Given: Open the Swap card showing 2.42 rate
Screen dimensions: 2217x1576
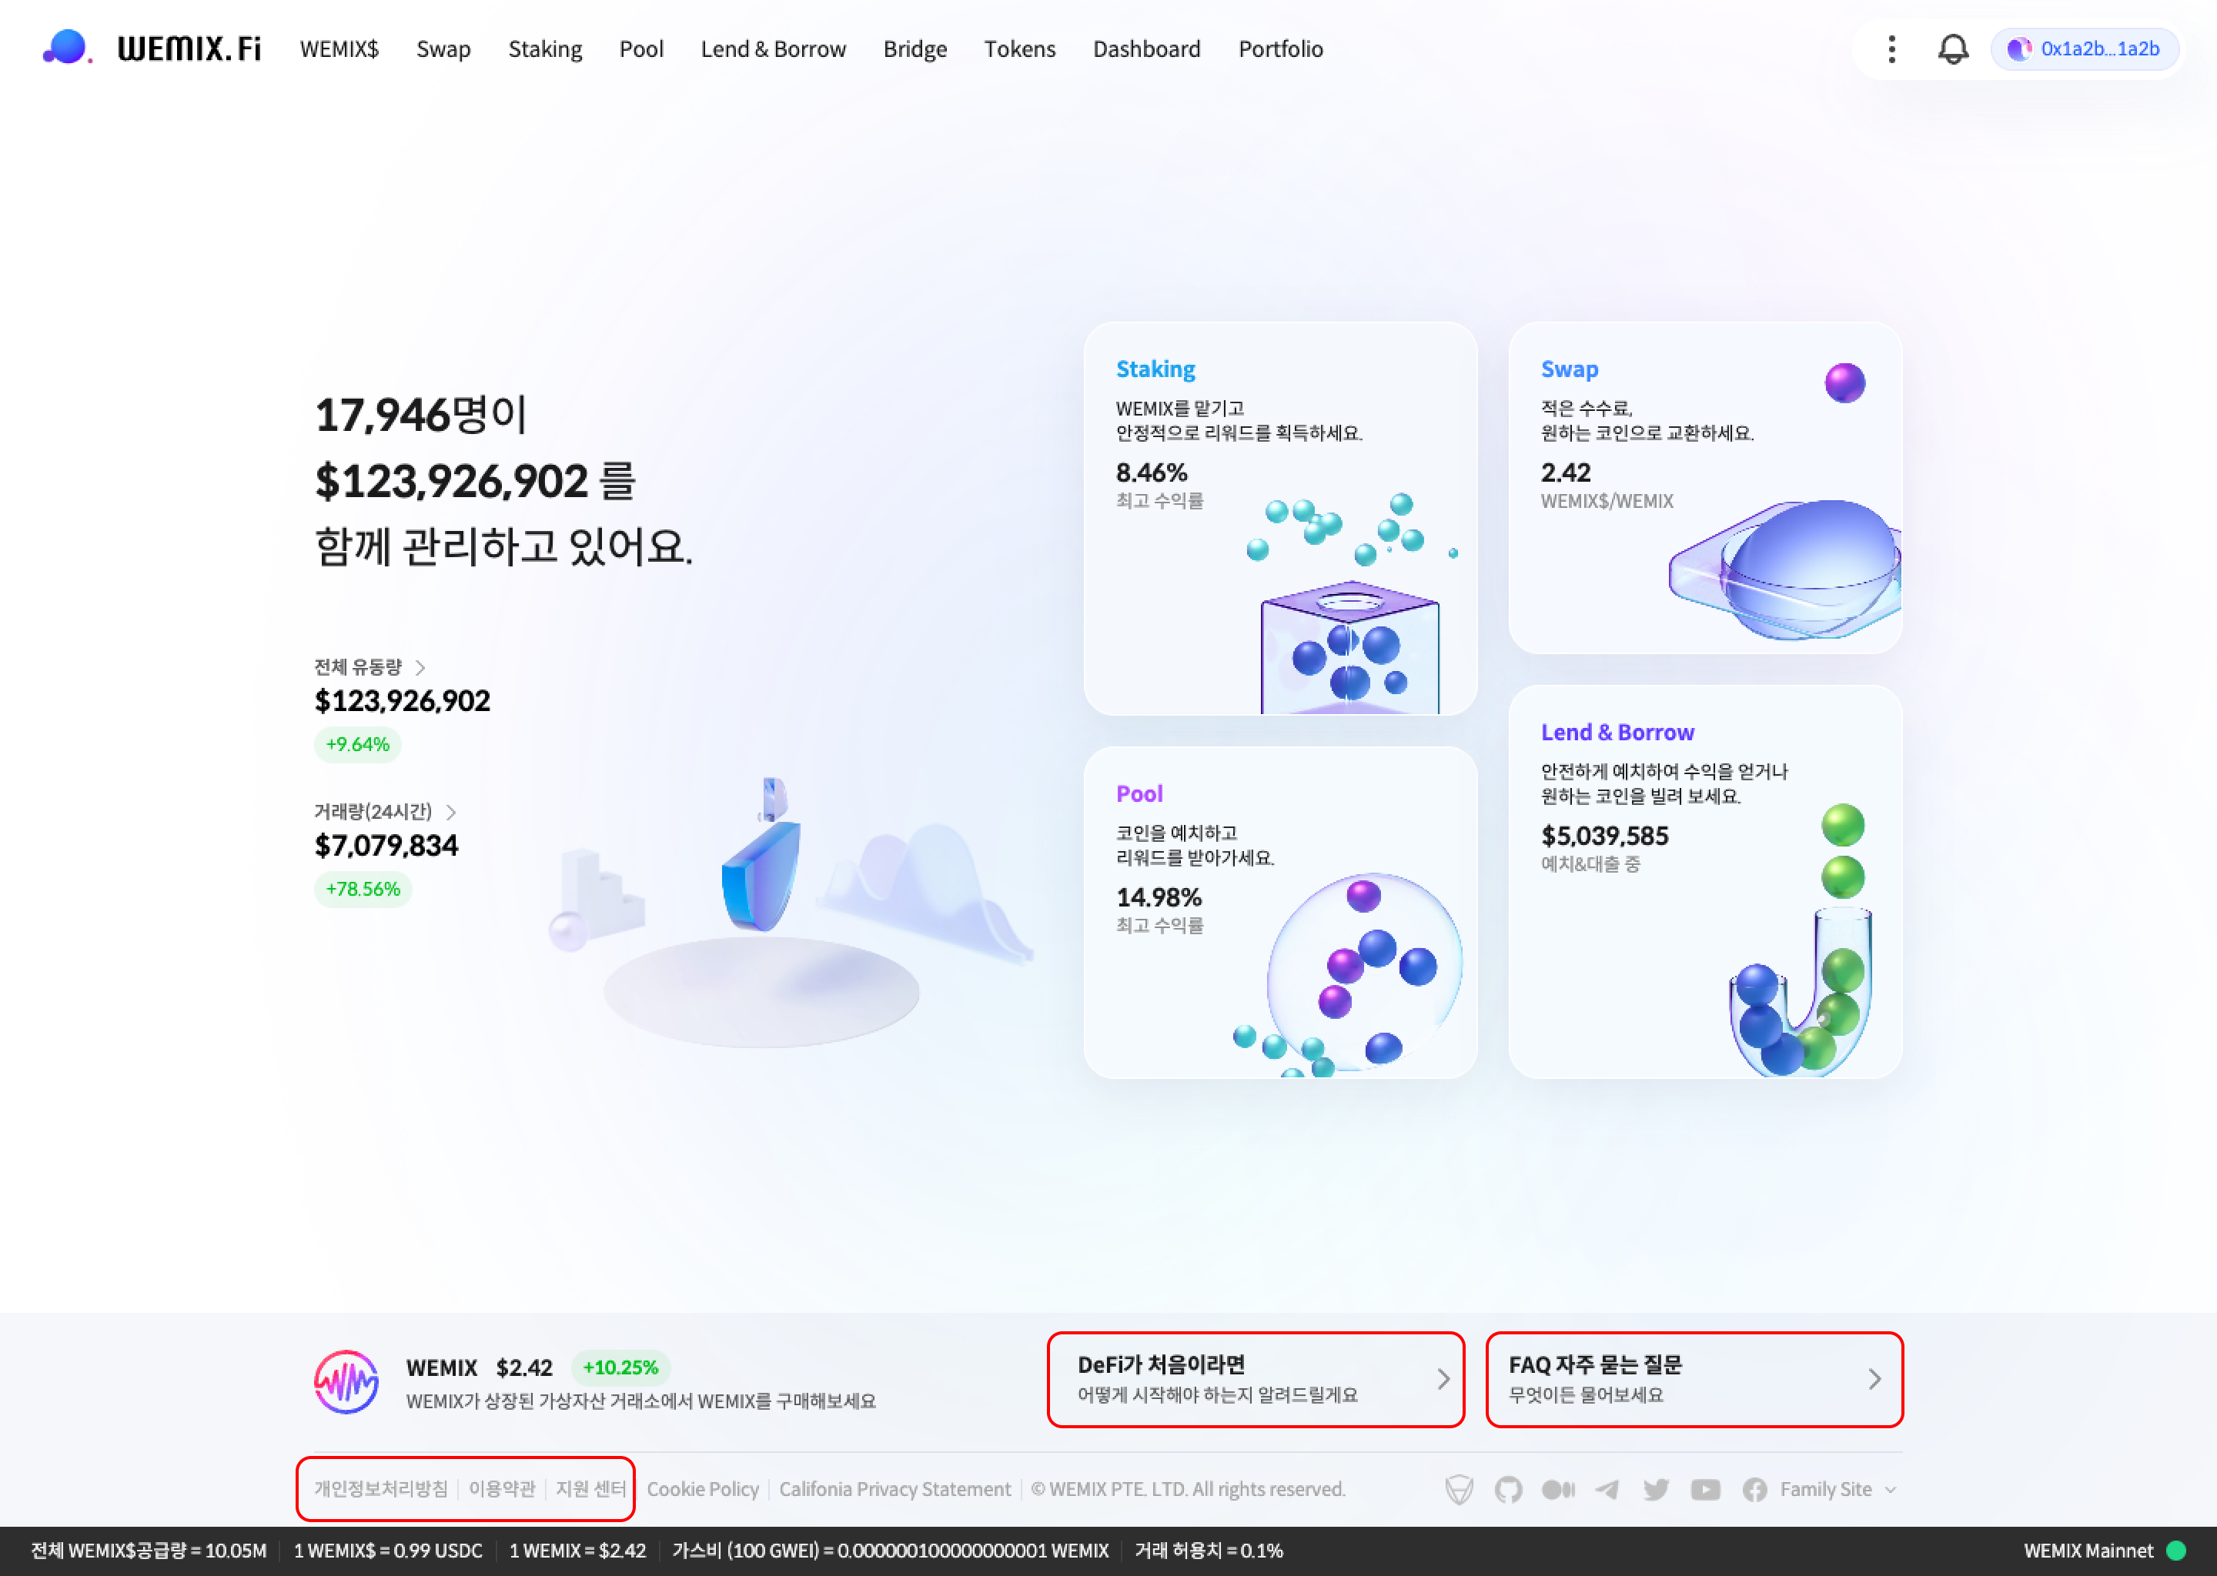Looking at the screenshot, I should point(1705,488).
